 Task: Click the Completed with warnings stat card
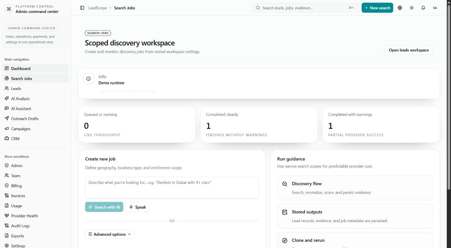(x=381, y=124)
